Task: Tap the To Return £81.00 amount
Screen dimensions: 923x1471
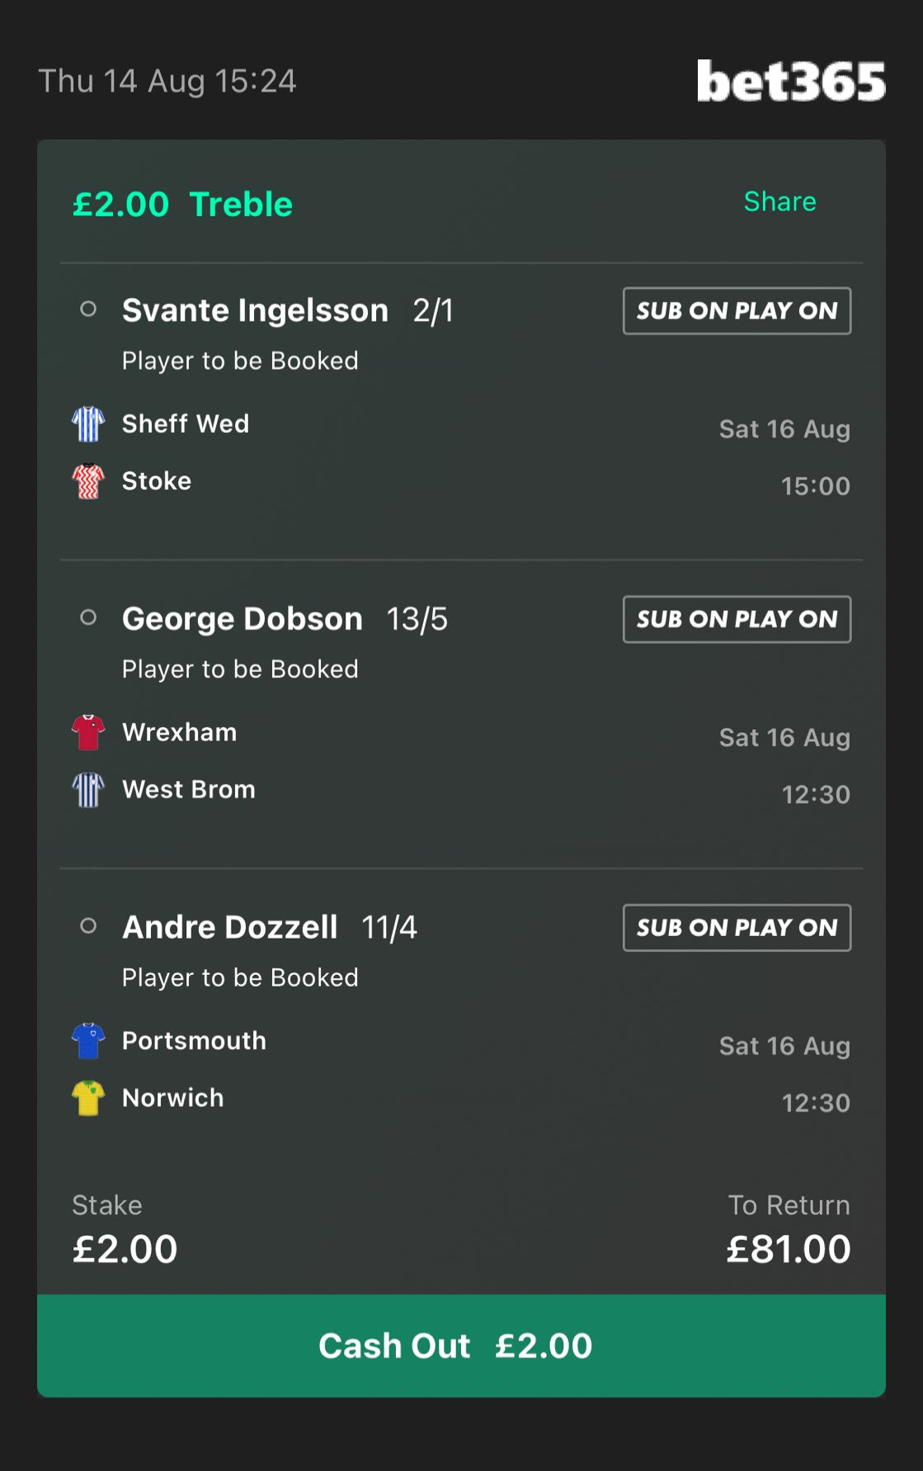Action: [x=788, y=1249]
